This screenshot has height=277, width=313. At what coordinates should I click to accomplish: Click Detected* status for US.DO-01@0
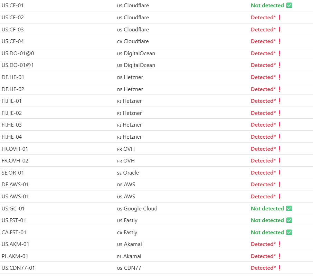pyautogui.click(x=263, y=53)
